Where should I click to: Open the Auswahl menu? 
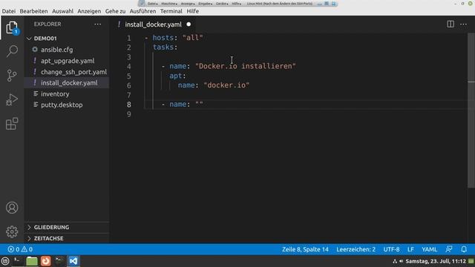(x=62, y=11)
